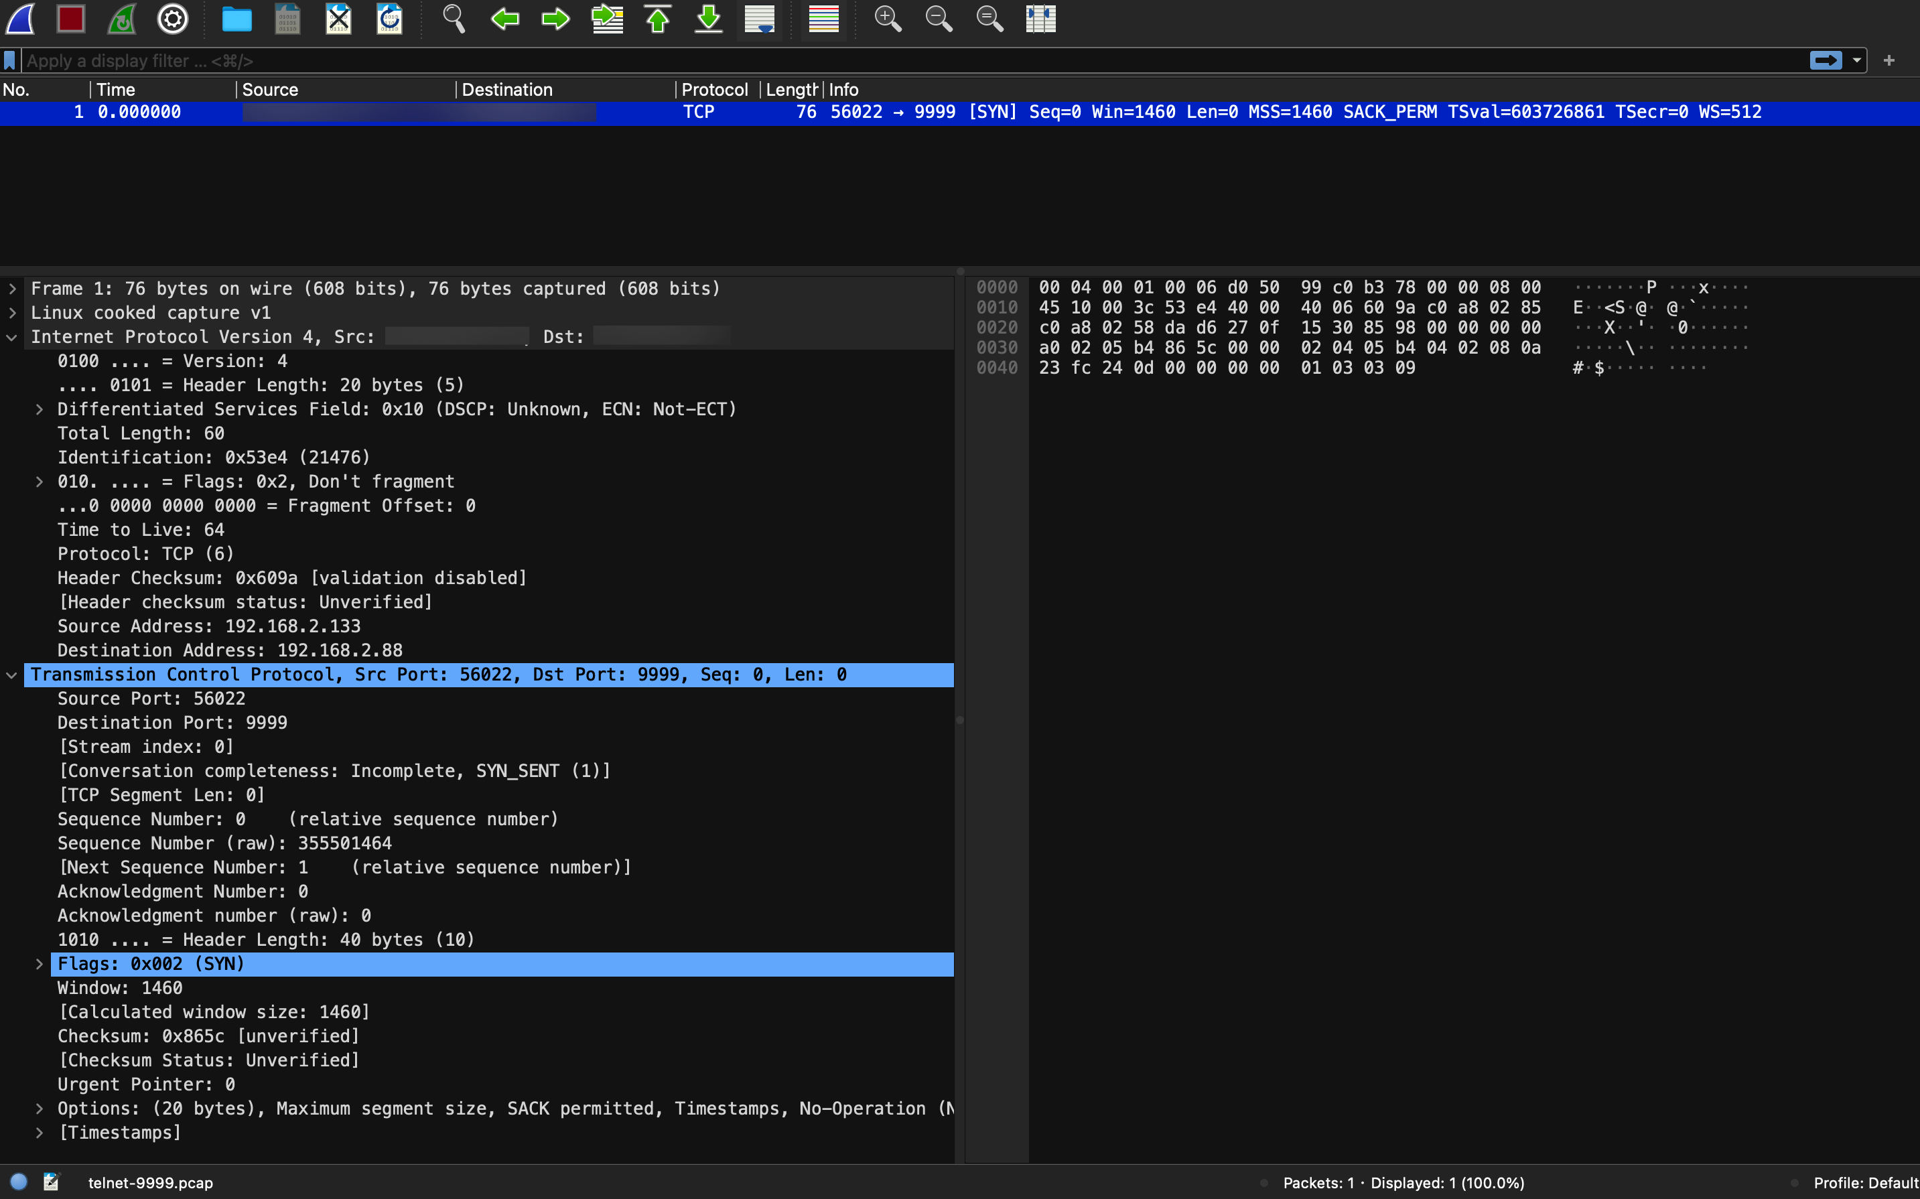Click the find packet magnifier icon
This screenshot has width=1920, height=1199.
pos(454,18)
